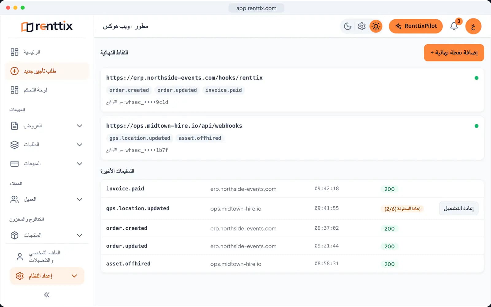This screenshot has width=491, height=307.
Task: Click إعادة التشغيل for gps.location.updated
Action: (458, 208)
